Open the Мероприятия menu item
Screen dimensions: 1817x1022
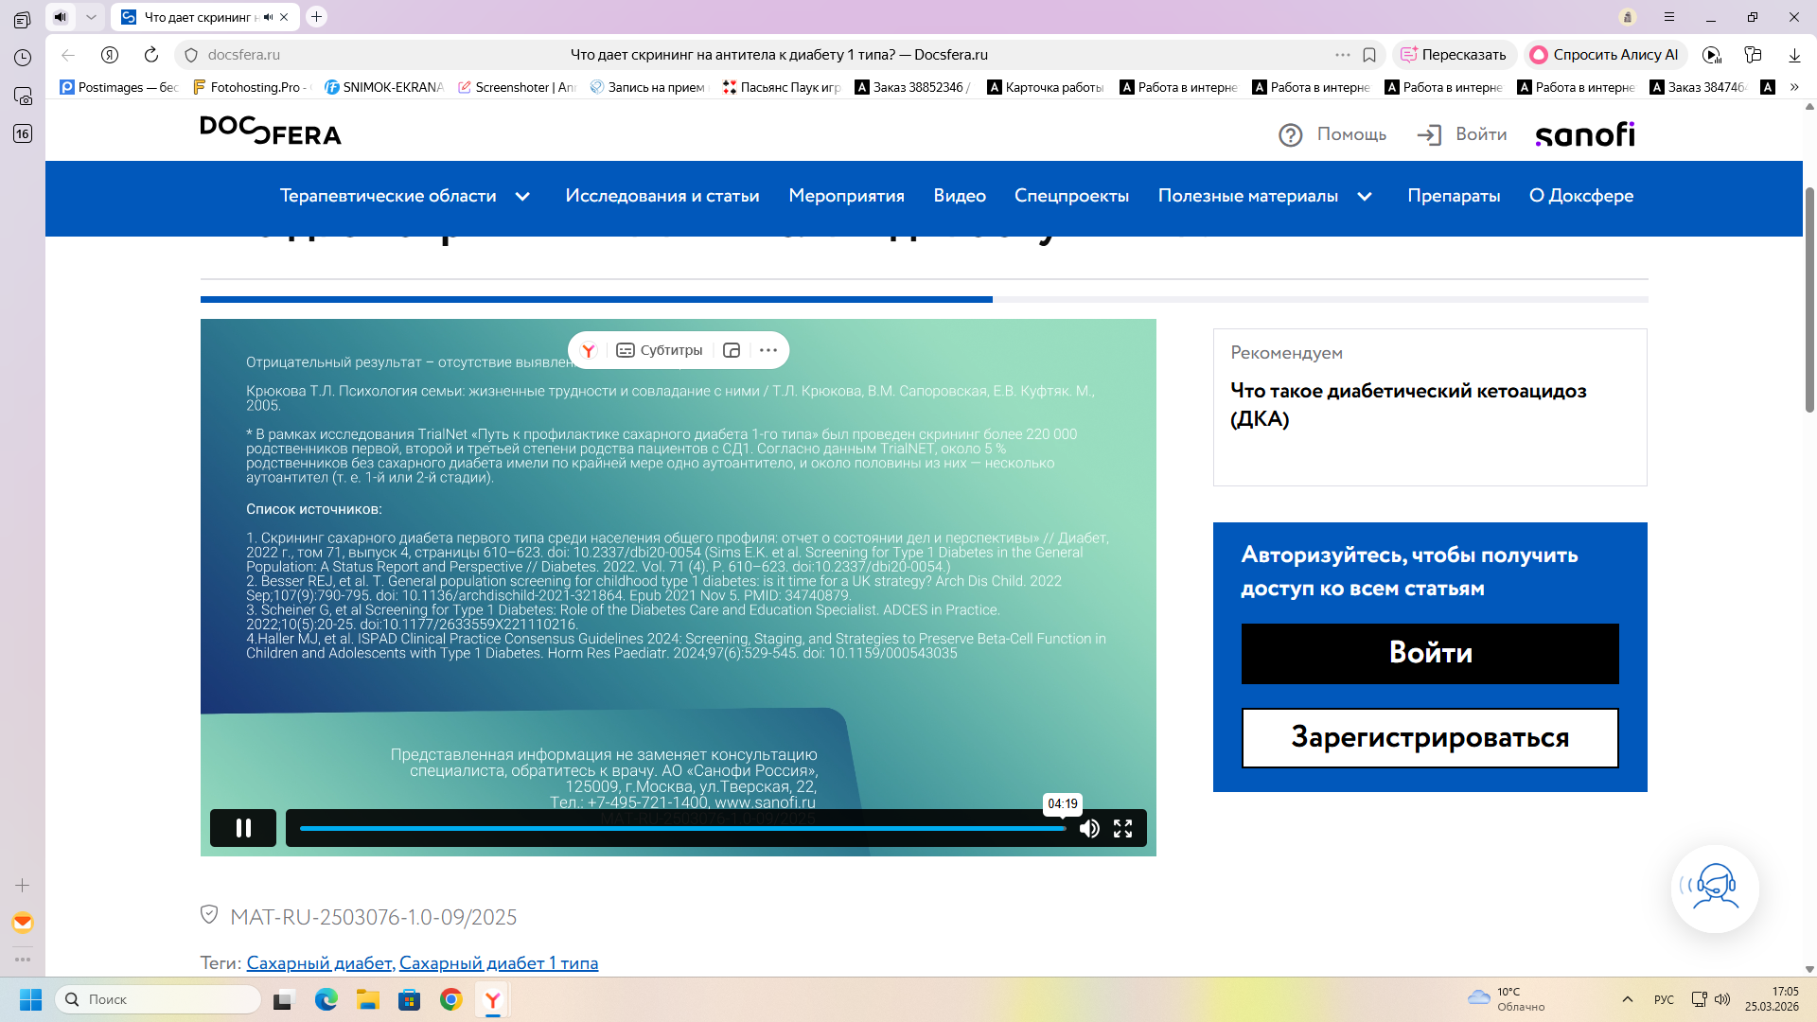846,196
